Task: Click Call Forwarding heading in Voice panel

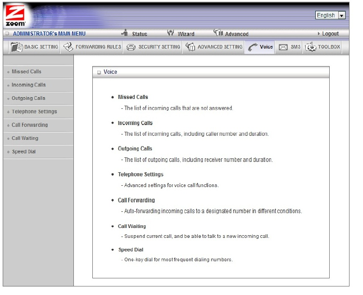Action: [136, 200]
